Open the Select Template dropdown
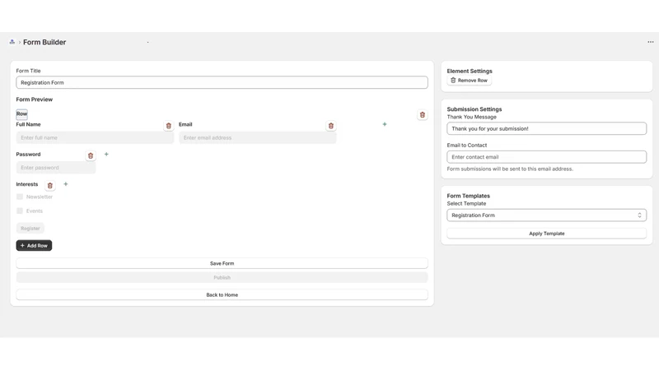Viewport: 659px width, 370px height. tap(546, 215)
